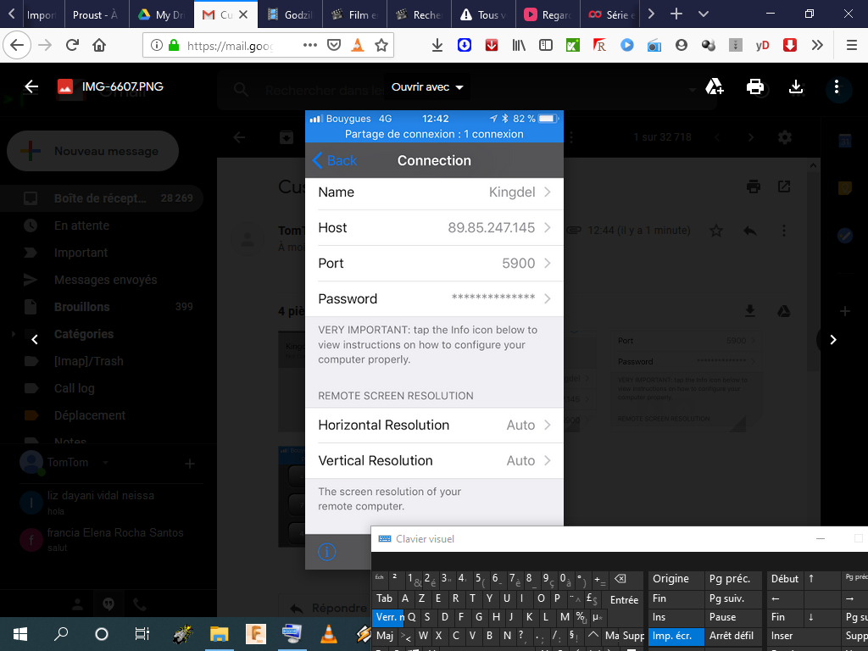Click the 'Maj' shift key
Viewport: 868px width, 651px height.
tap(386, 636)
